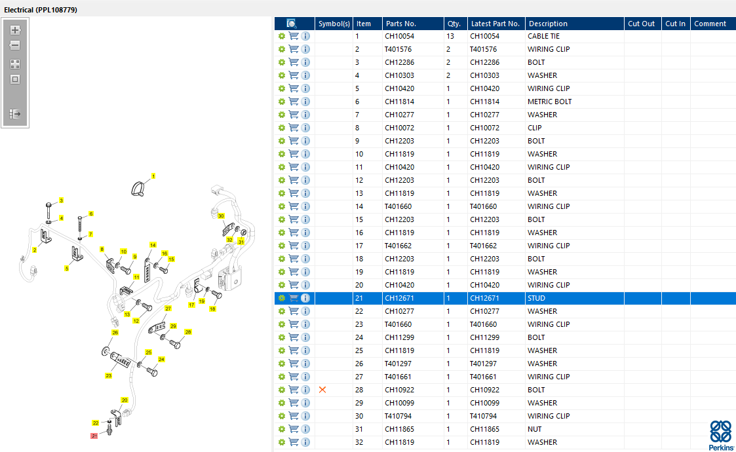Open info for METRIC BOLT CH11814
Image resolution: width=736 pixels, height=452 pixels.
(x=305, y=102)
